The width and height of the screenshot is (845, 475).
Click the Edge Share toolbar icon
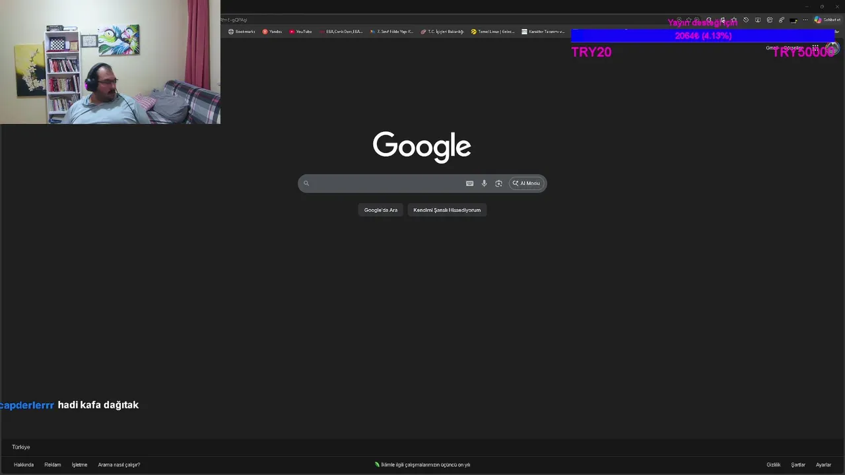click(770, 20)
